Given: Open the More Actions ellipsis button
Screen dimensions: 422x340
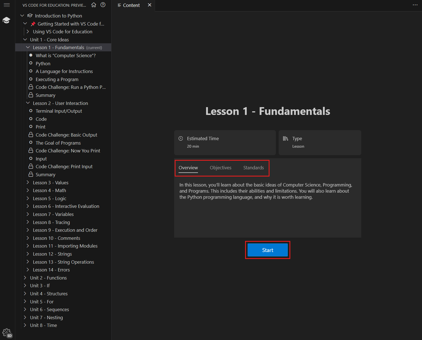Looking at the screenshot, I should click(x=415, y=5).
